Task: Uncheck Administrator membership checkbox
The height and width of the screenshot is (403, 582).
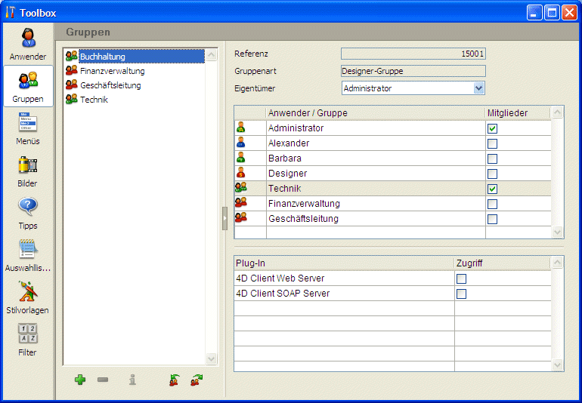Action: [492, 128]
